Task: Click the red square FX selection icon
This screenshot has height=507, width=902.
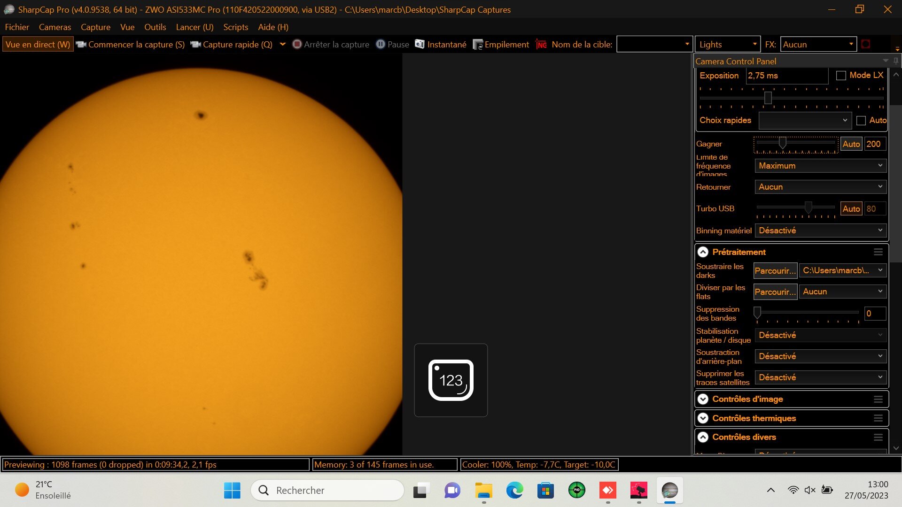Action: [x=866, y=44]
